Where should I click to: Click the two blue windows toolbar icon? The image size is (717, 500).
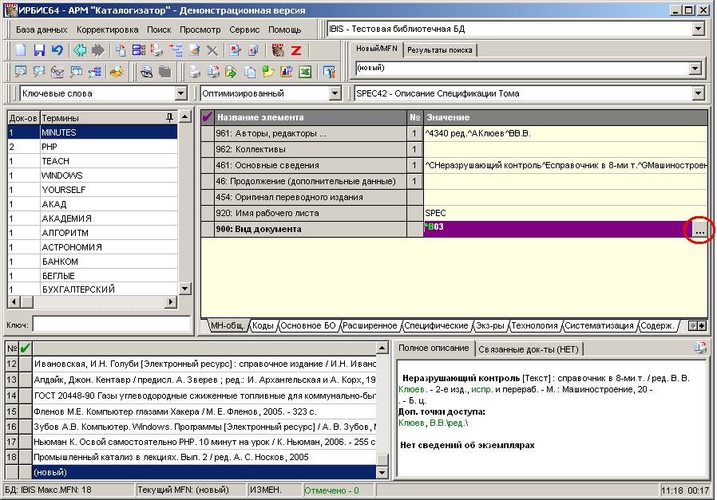click(x=139, y=50)
